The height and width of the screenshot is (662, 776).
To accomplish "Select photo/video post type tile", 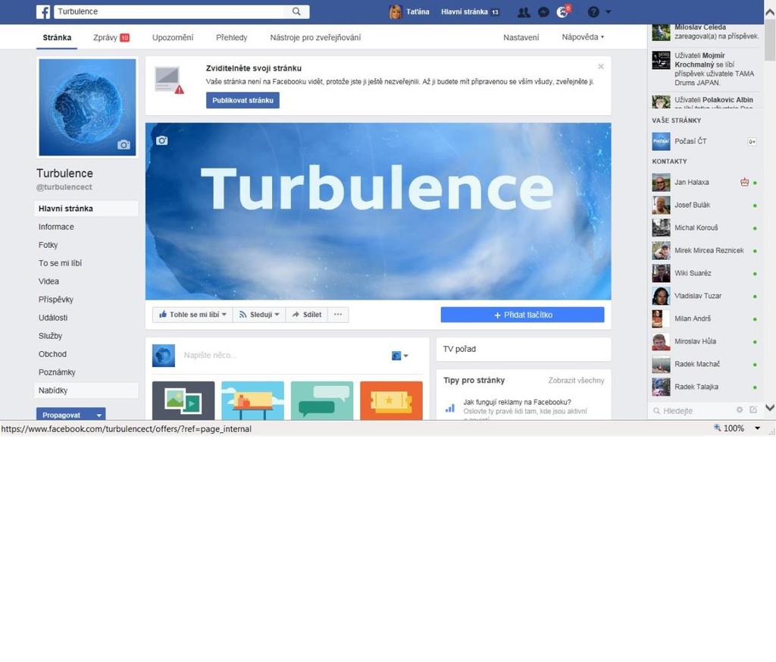I will 183,400.
